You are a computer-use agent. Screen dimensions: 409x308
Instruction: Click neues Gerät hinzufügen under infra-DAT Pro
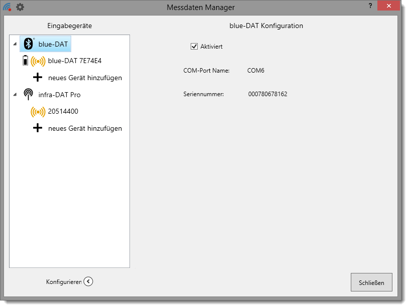(85, 128)
